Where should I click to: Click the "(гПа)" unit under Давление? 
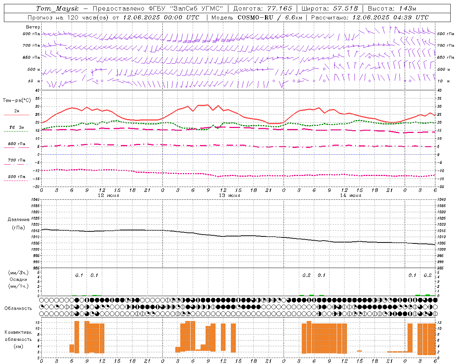point(19,227)
